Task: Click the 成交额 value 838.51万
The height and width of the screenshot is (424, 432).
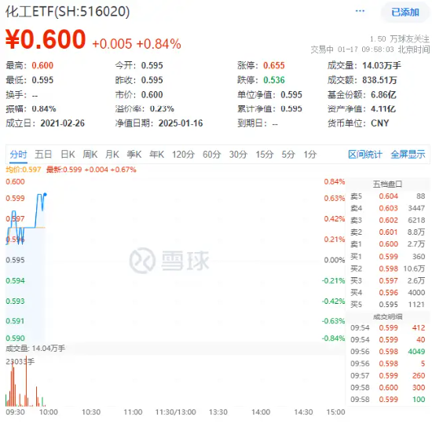Action: point(379,80)
